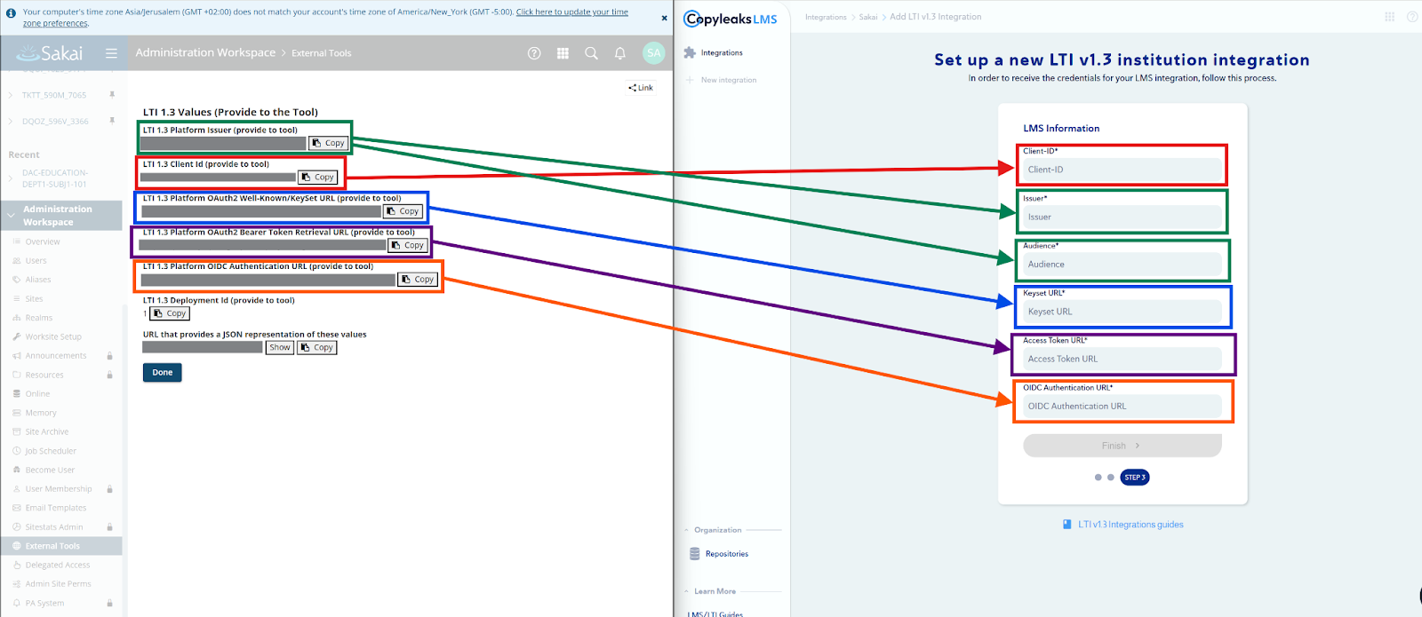1422x617 pixels.
Task: Click the Access Token URL input field
Action: coord(1122,359)
